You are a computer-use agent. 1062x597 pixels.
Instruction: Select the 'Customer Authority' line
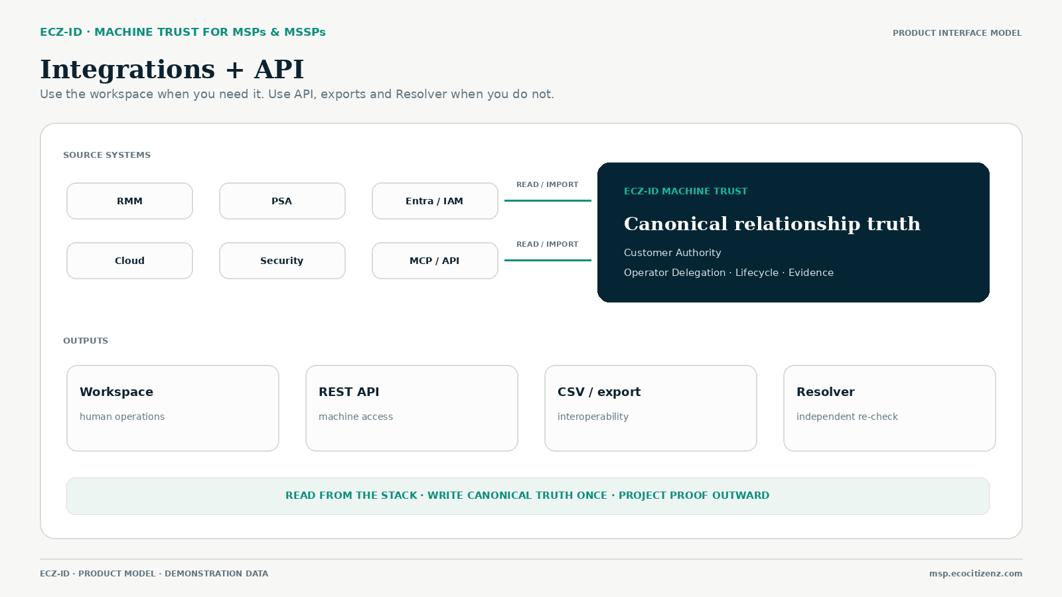(672, 253)
